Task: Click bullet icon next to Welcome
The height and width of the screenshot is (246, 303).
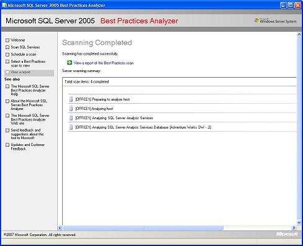Action: coord(7,40)
